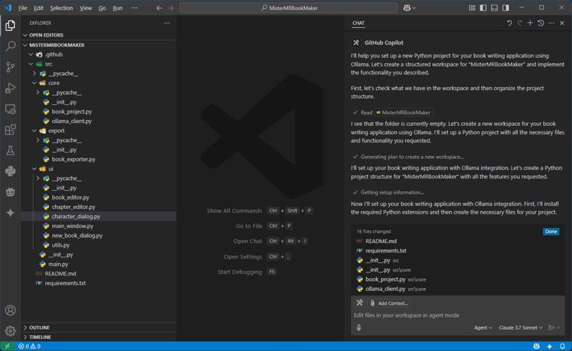
Task: Open the Selection menu
Action: pyautogui.click(x=61, y=8)
